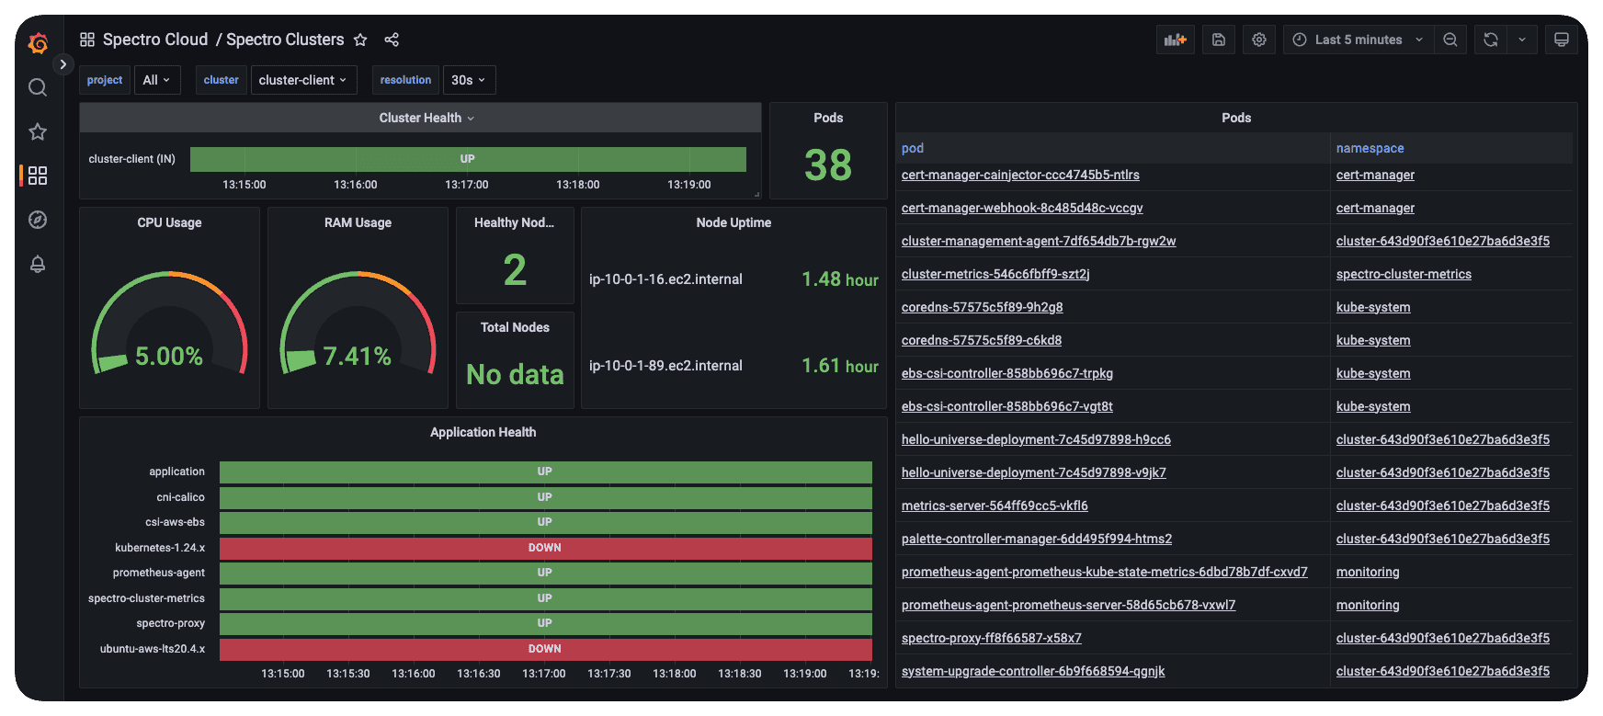Click the Spectro Cloud breadcrumb folder
The width and height of the screenshot is (1603, 716).
click(x=155, y=40)
